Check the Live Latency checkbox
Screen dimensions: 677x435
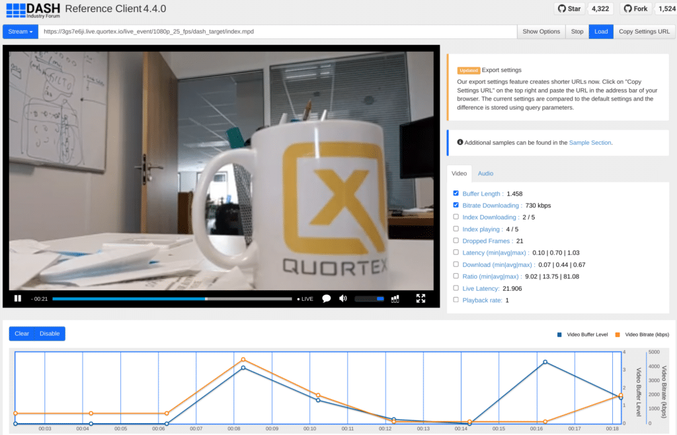[x=456, y=288]
